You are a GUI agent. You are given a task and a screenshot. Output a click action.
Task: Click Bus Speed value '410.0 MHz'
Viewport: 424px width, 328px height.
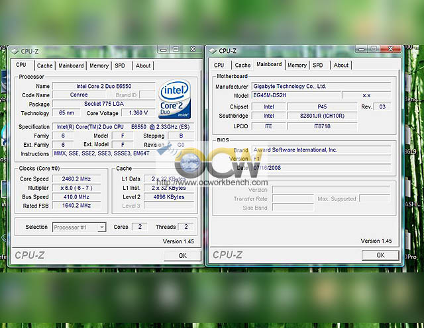76,197
